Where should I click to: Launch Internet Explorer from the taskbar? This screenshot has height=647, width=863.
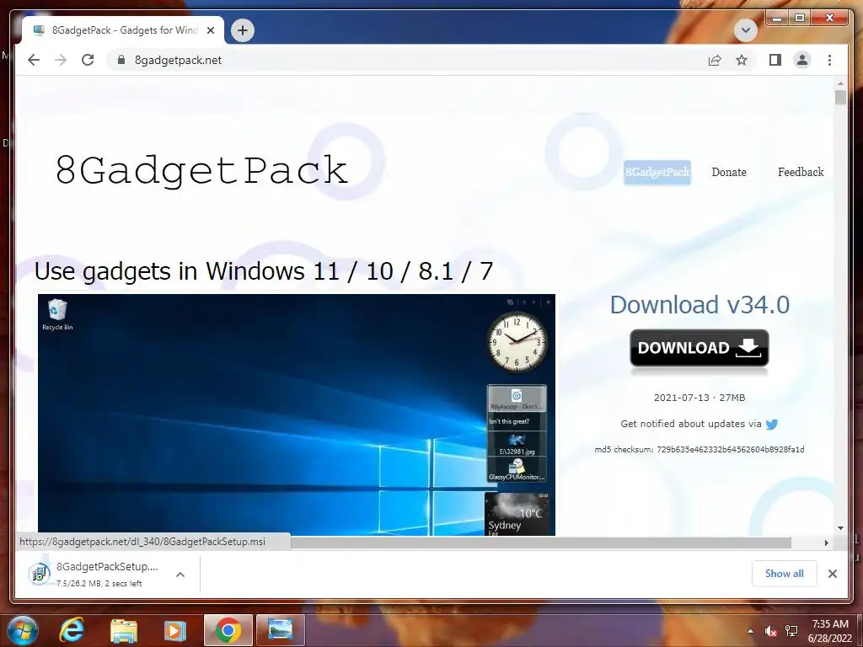click(72, 630)
